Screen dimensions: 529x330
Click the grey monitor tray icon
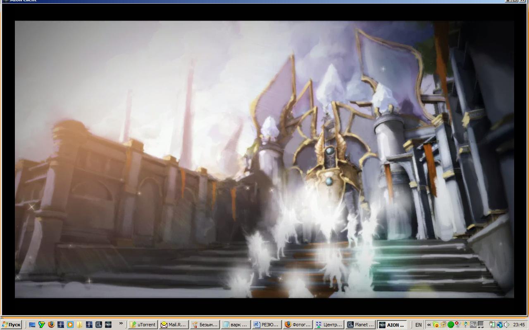click(x=481, y=325)
